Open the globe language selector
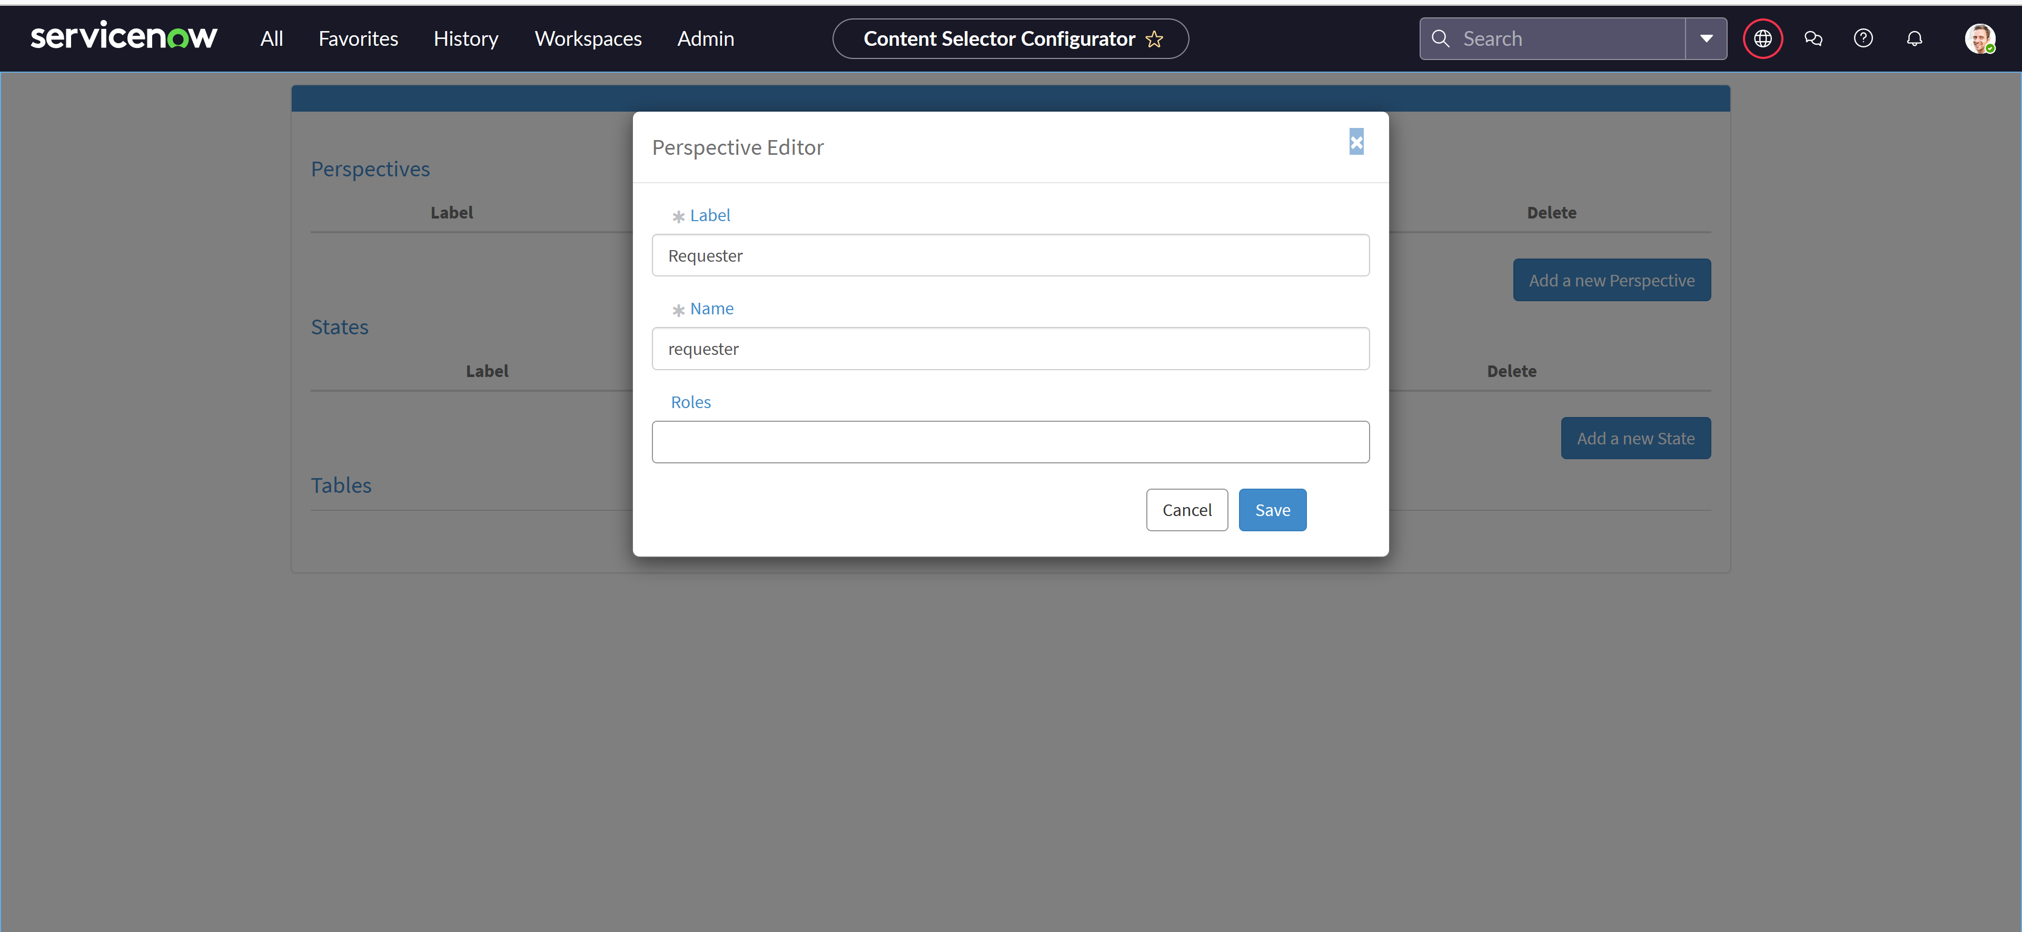The image size is (2022, 932). [x=1763, y=38]
